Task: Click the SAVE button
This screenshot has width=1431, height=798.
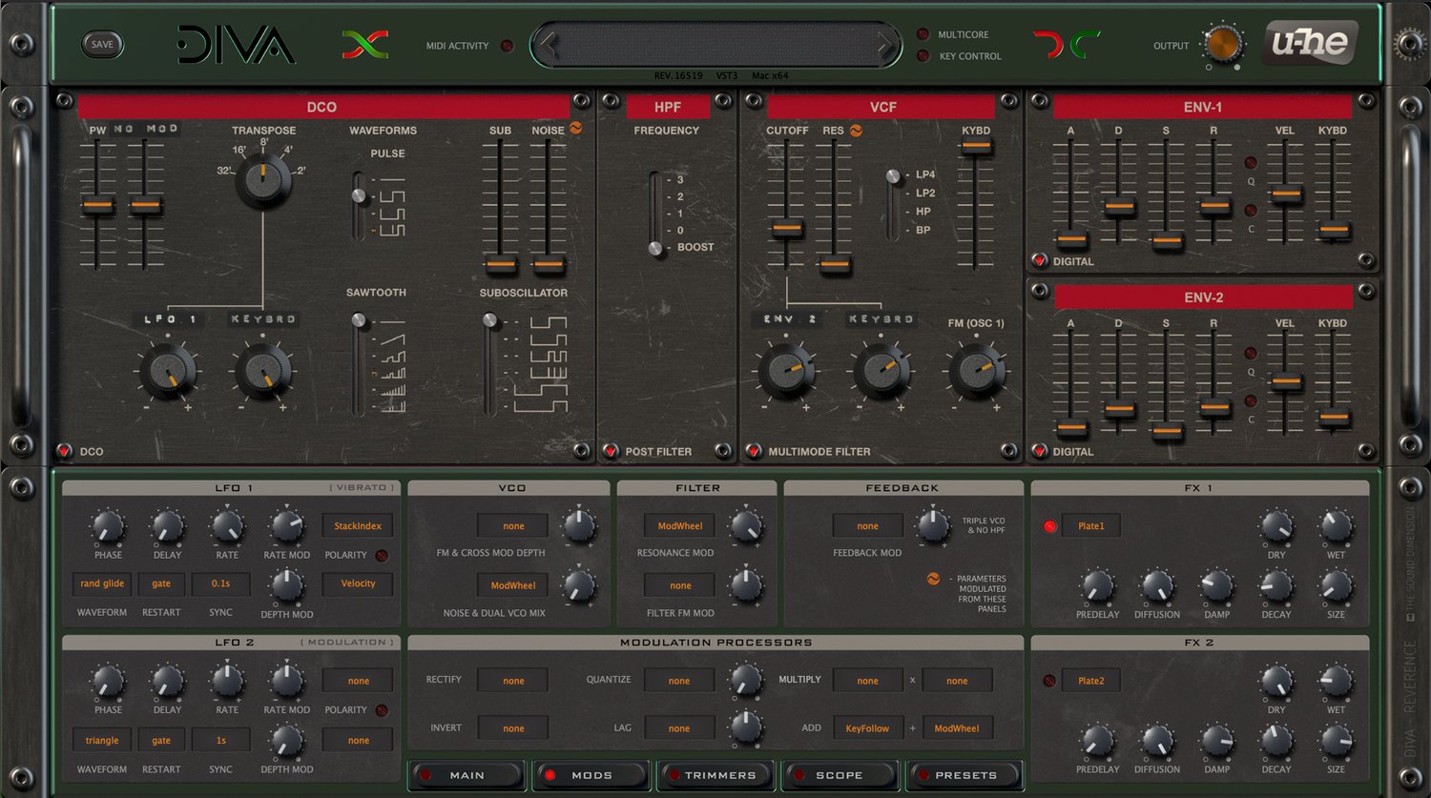Action: tap(102, 44)
